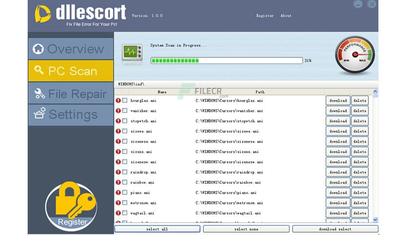Click the system scan monitor icon
The width and height of the screenshot is (407, 235).
132,53
